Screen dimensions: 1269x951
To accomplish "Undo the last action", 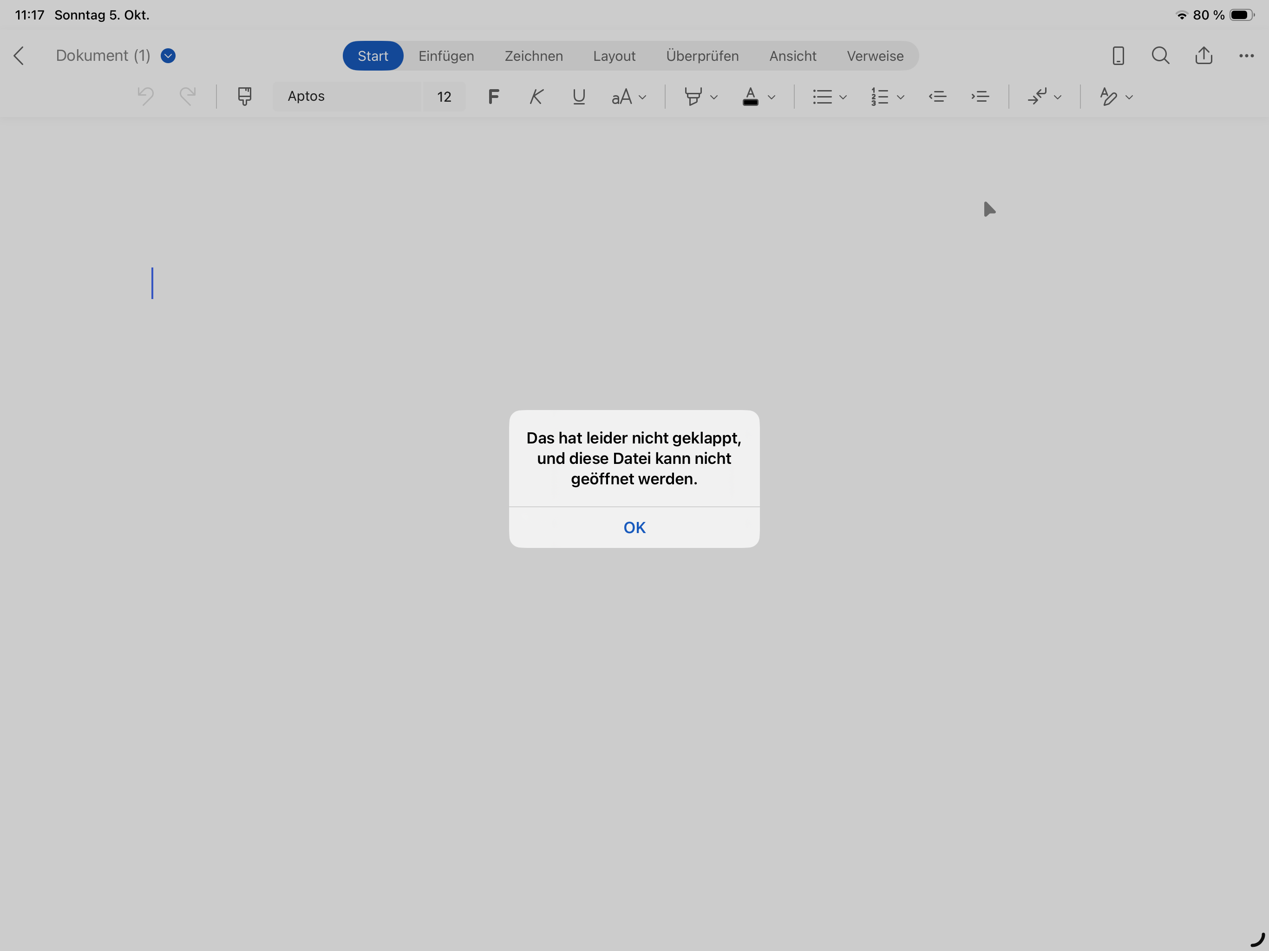I will (145, 96).
